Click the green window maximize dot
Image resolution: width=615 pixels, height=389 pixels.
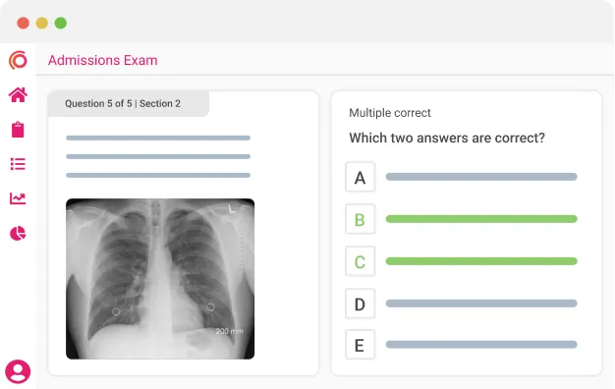coord(60,24)
